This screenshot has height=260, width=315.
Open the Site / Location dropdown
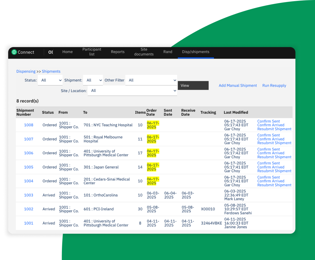click(x=132, y=91)
